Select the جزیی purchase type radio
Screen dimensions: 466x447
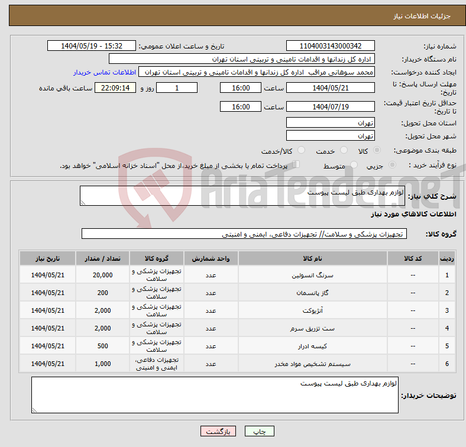[392, 164]
